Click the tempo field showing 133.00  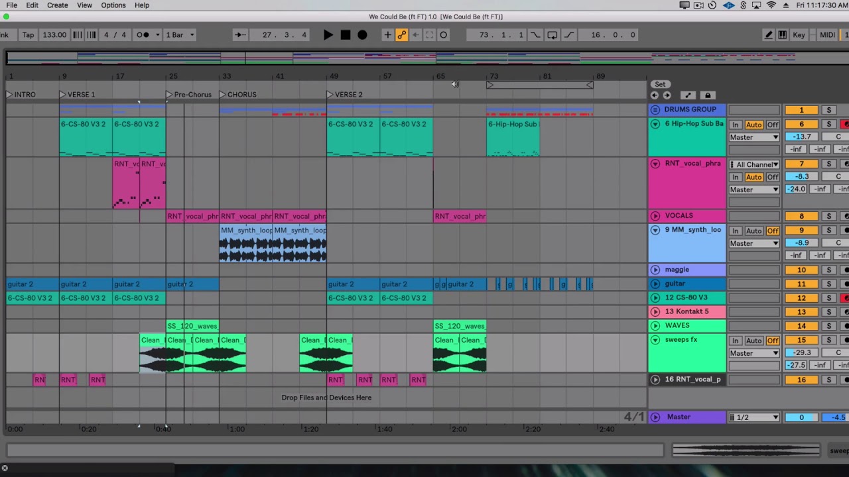(54, 35)
